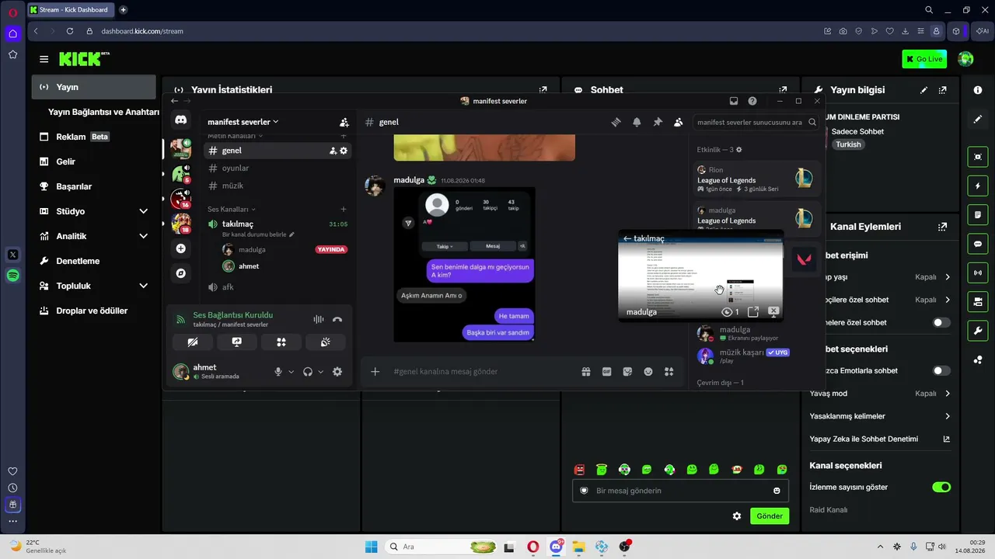
Task: Open Discord direct messages home icon
Action: click(x=180, y=120)
